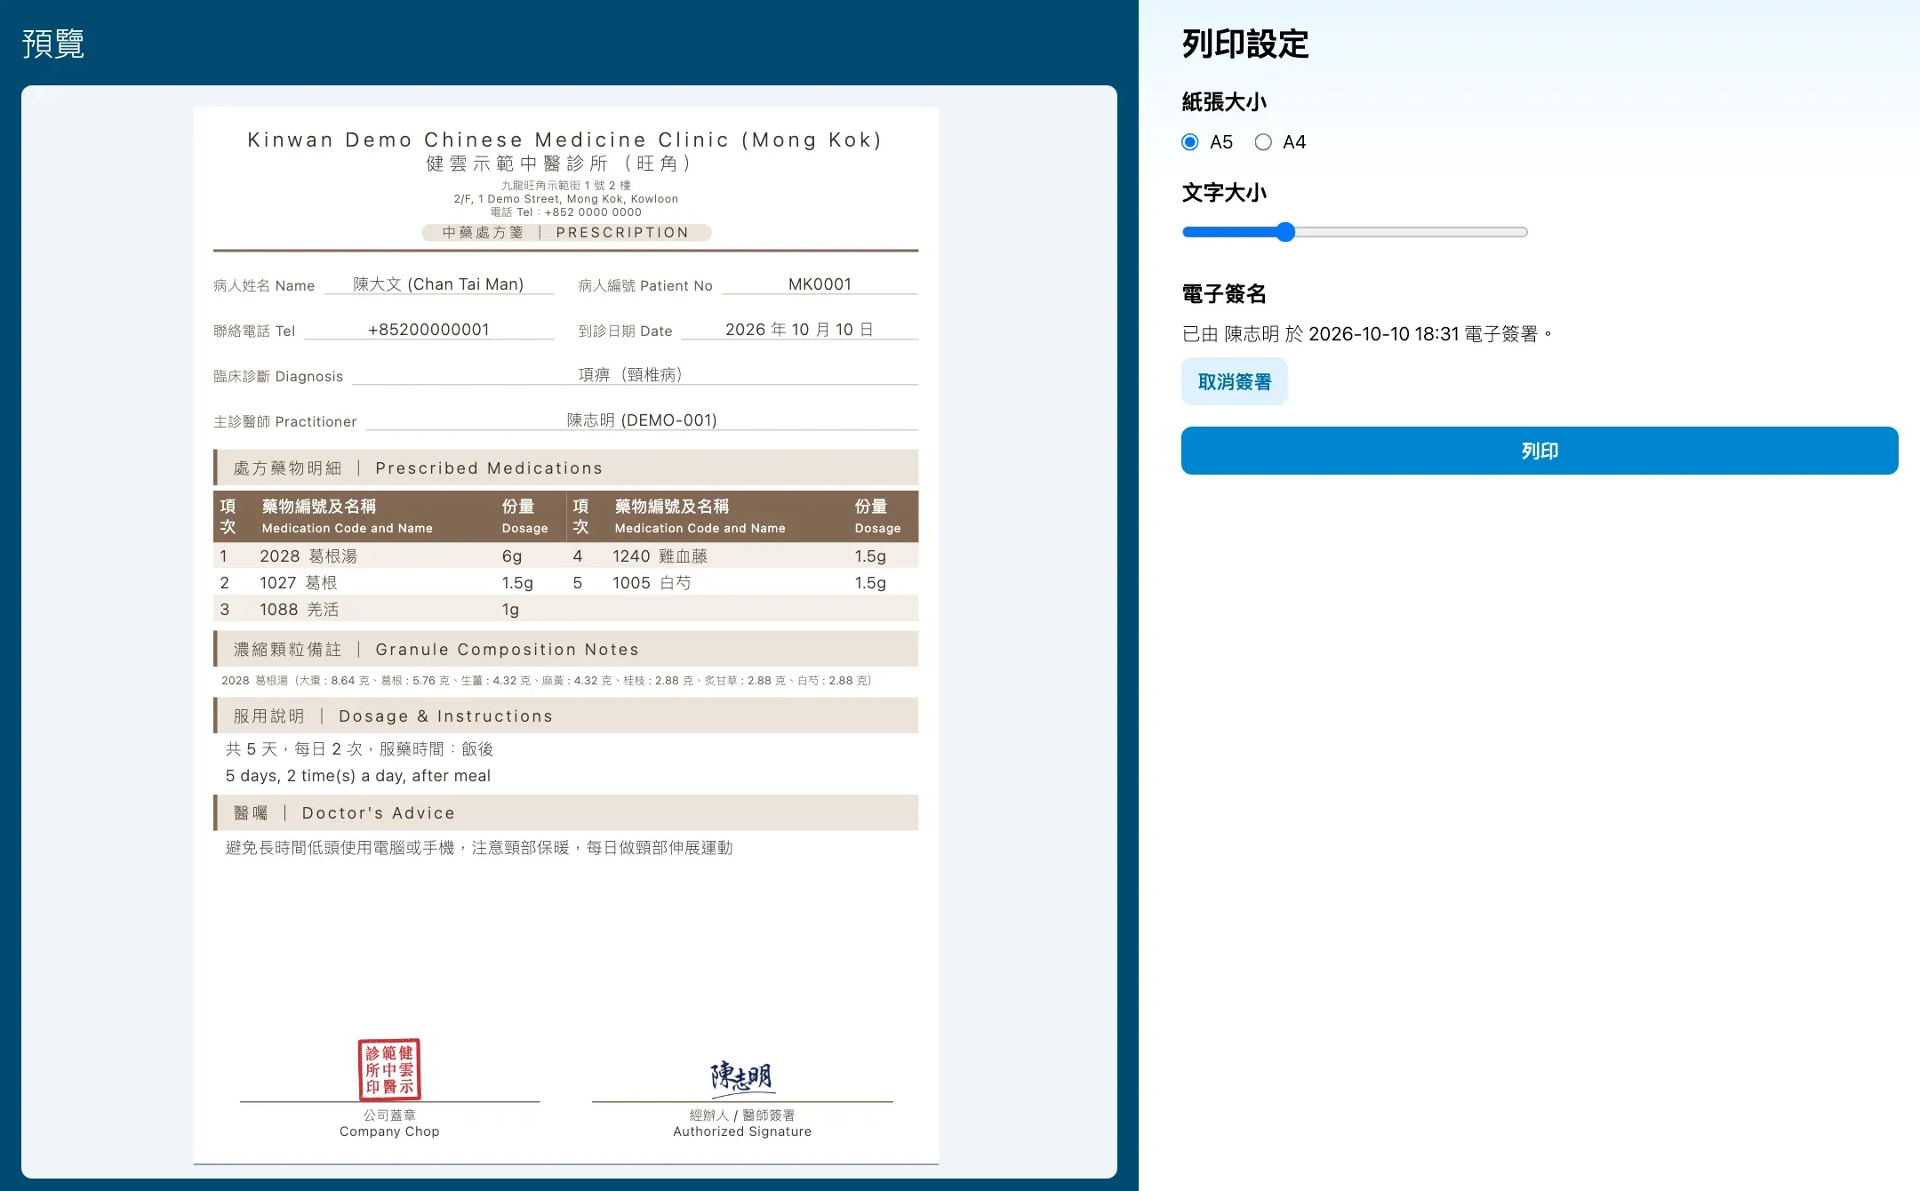
Task: Click the Company Chop label
Action: click(x=389, y=1131)
